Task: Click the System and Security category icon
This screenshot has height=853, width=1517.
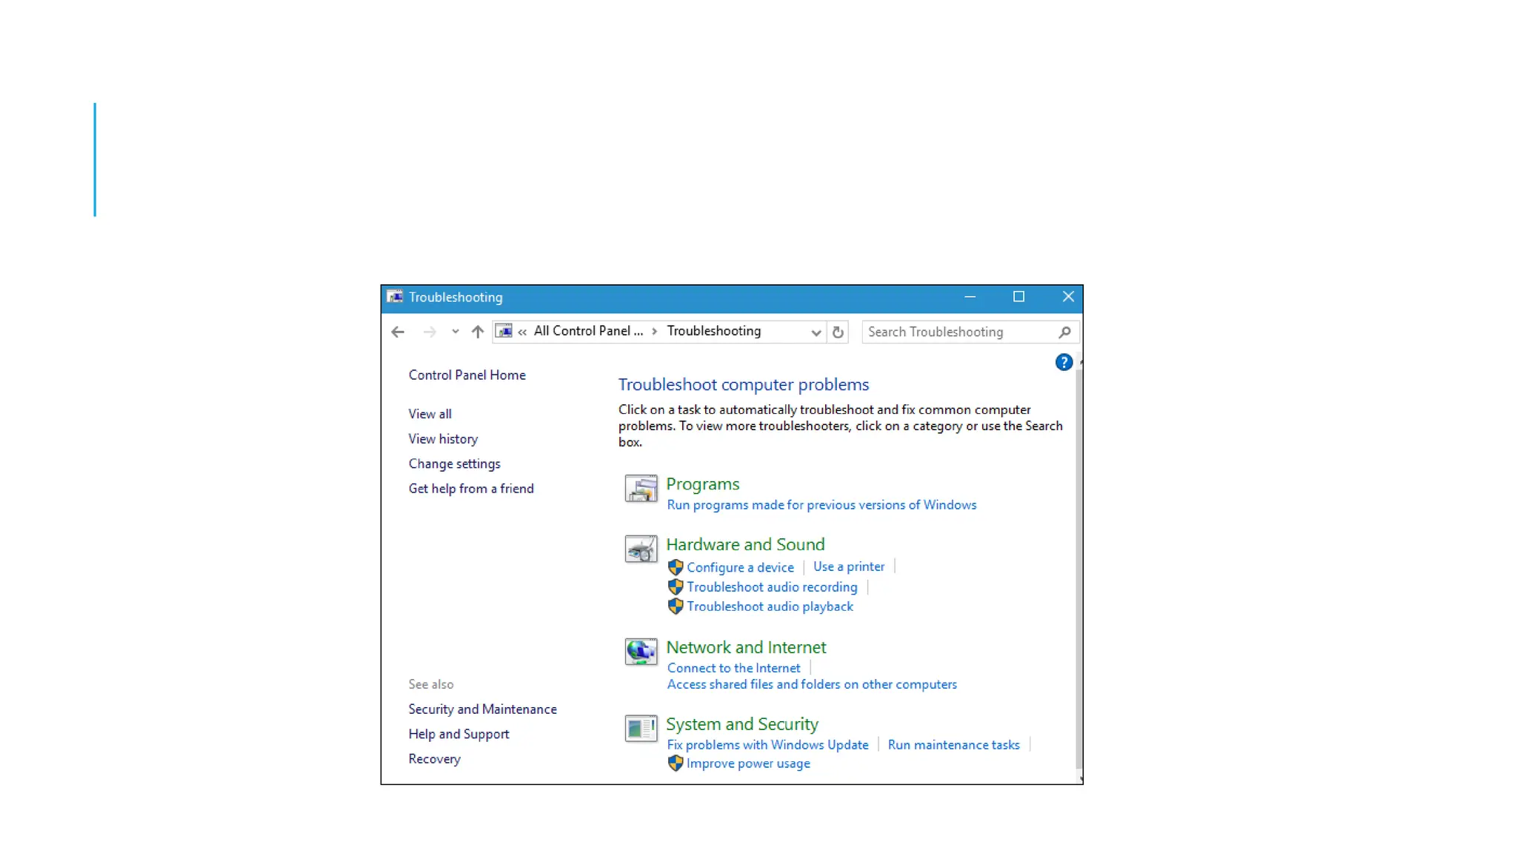Action: point(641,729)
